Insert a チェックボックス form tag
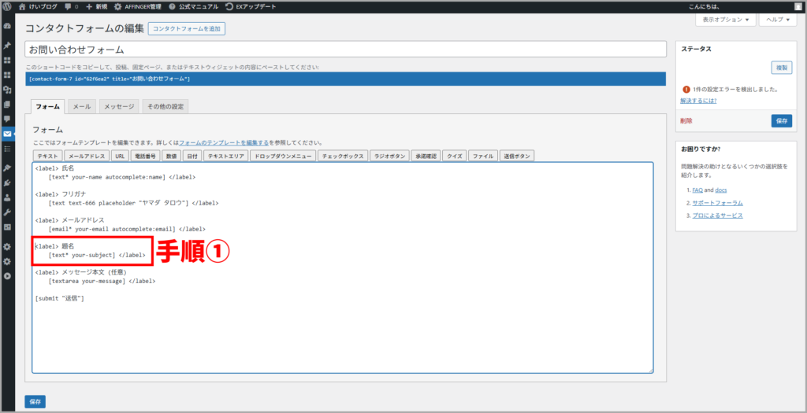Viewport: 807px width, 413px height. [x=343, y=156]
